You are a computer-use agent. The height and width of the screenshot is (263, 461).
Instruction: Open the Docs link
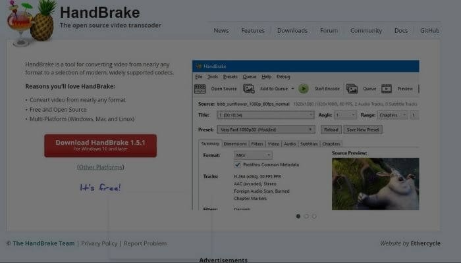[x=401, y=30]
